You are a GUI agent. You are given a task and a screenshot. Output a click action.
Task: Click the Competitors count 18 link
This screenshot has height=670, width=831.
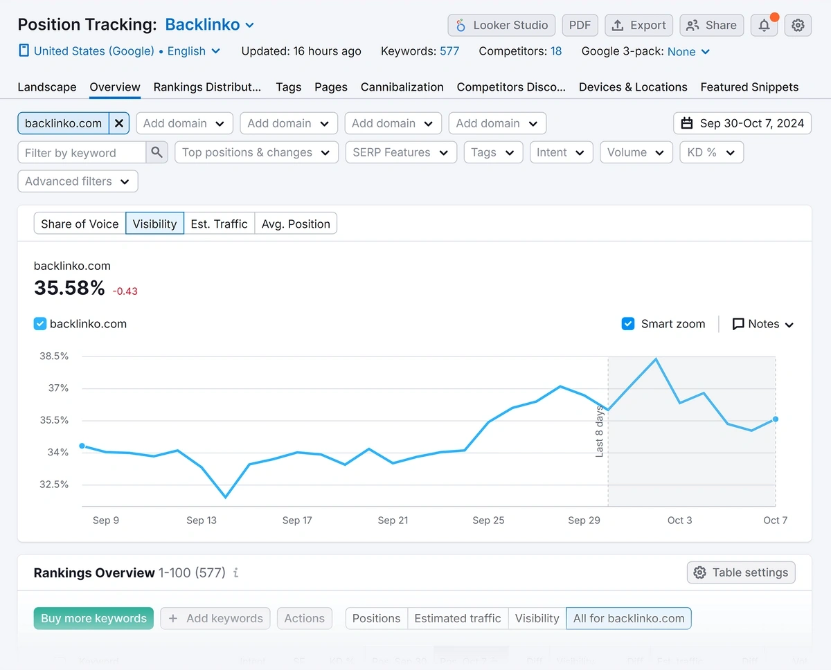click(556, 51)
